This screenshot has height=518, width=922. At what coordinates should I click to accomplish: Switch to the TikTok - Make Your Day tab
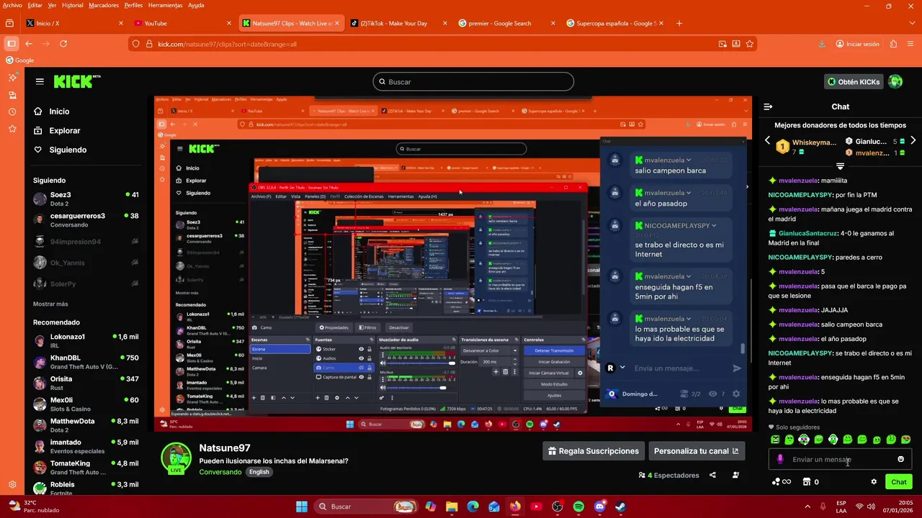click(398, 23)
